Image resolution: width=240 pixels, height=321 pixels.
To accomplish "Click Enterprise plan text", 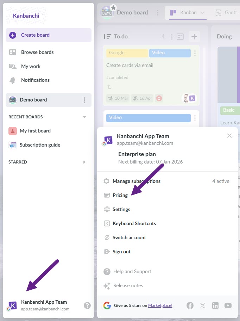I will coord(137,154).
